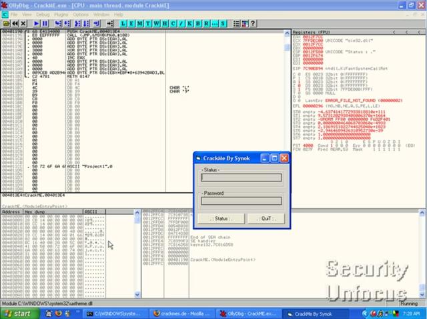Click the Status button in CrackMe dialog
Screen dimensions: 427x319
[221, 218]
